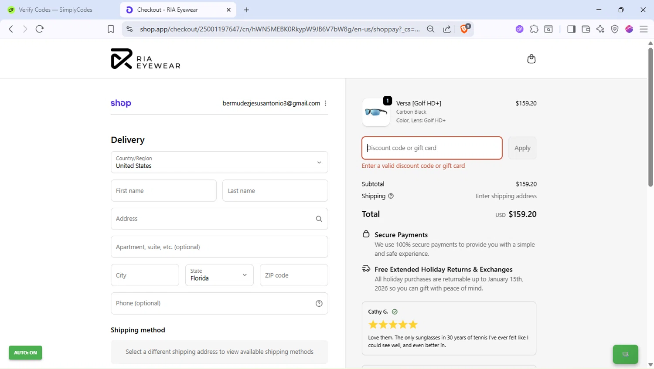Minimize the browser window
The height and width of the screenshot is (369, 654).
click(599, 10)
